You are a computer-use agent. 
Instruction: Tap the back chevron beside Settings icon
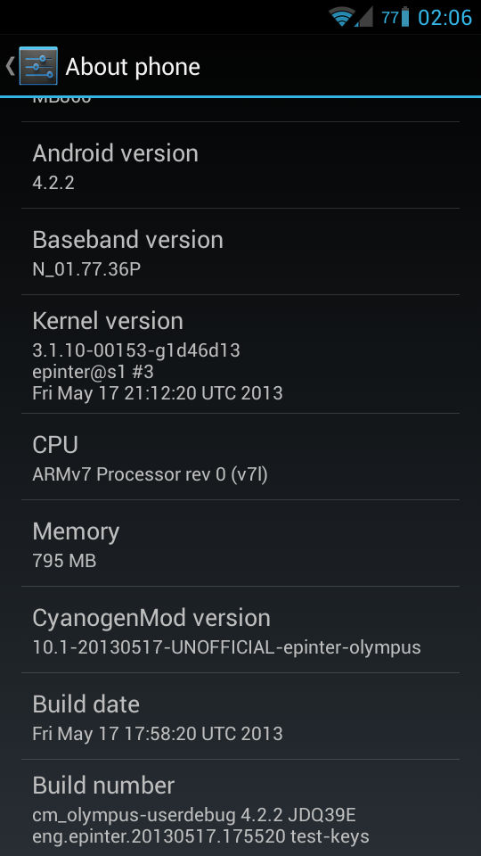[10, 66]
